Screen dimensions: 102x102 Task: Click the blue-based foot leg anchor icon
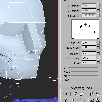click(x=92, y=100)
